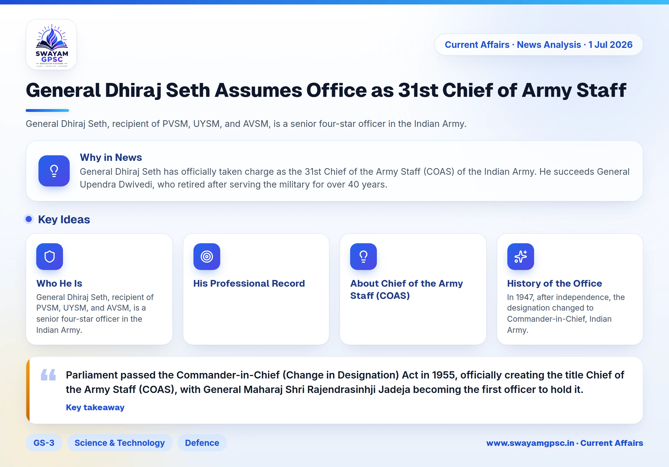Viewport: 669px width, 467px height.
Task: Click the Swayam GPSC logo
Action: point(51,45)
